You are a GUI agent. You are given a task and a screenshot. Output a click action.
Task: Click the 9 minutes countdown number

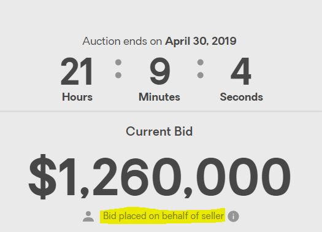(x=159, y=71)
